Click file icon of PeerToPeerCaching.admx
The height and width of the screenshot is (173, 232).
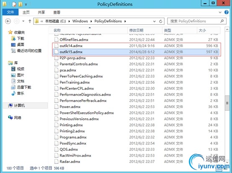[56, 76]
